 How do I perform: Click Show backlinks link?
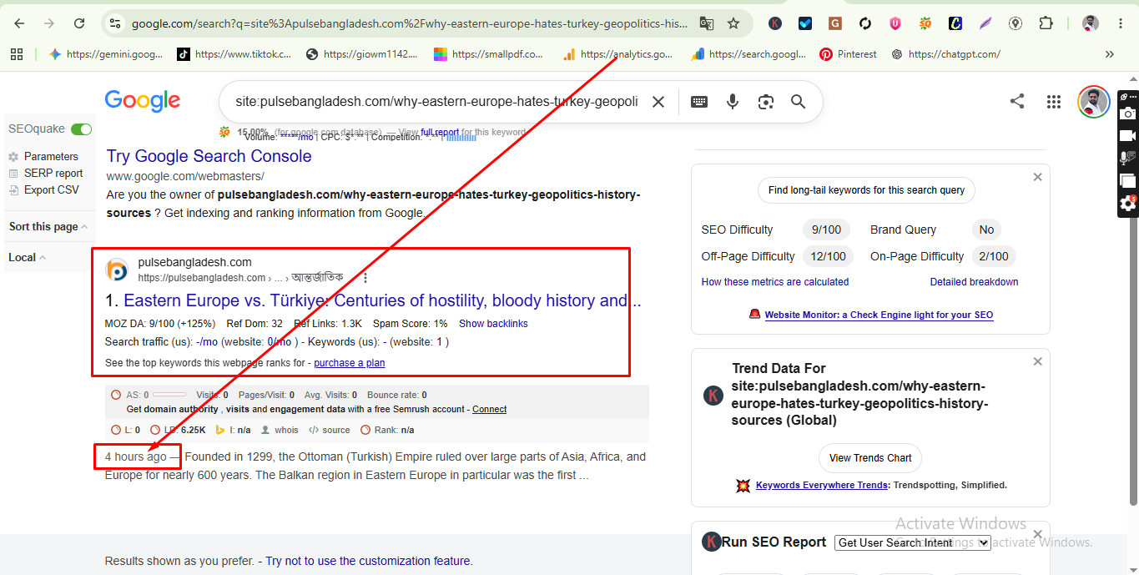tap(493, 324)
